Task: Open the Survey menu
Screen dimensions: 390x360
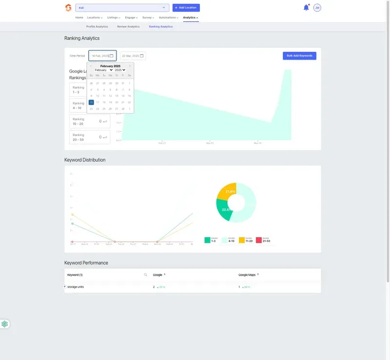Action: [x=148, y=18]
